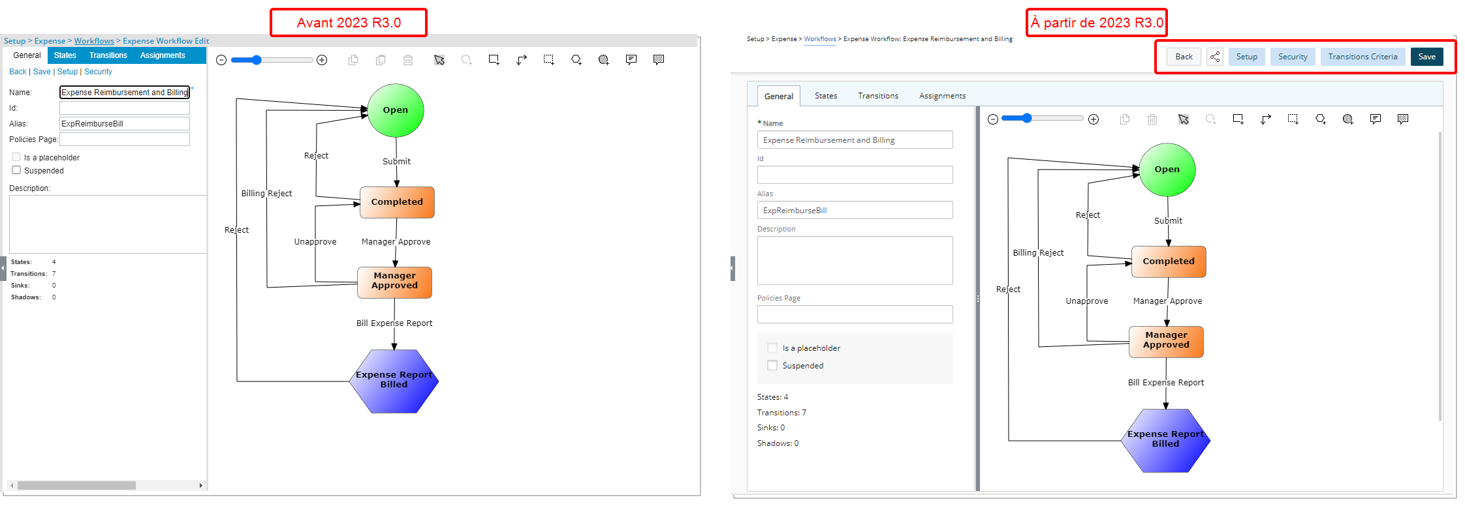Add dotted circle shadow state, old layout
Screen dimensions: 1465x506
point(604,60)
